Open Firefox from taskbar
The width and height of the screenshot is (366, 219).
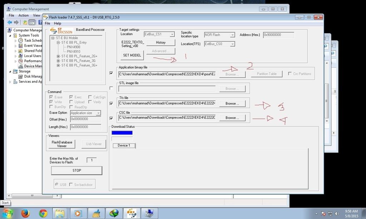pos(25,213)
